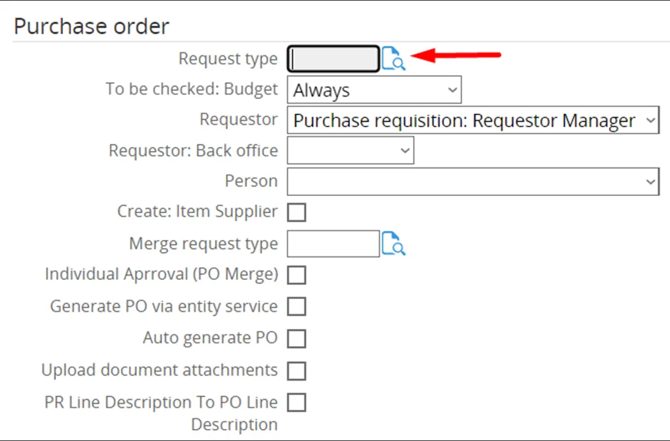The height and width of the screenshot is (441, 670).
Task: Open the Person dropdown
Action: click(x=472, y=181)
